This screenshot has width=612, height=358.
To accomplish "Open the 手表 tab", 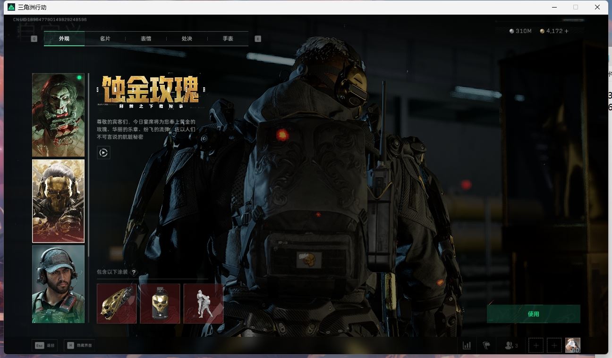I will 228,39.
